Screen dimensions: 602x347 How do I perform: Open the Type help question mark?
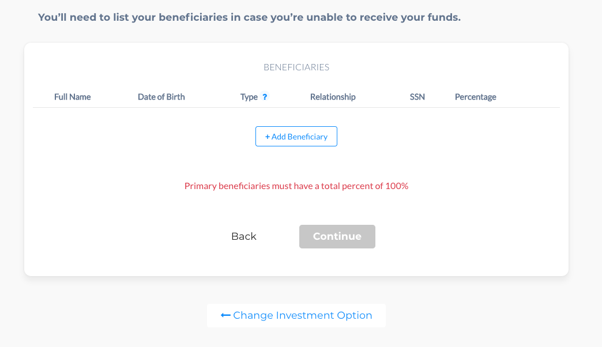tap(265, 97)
